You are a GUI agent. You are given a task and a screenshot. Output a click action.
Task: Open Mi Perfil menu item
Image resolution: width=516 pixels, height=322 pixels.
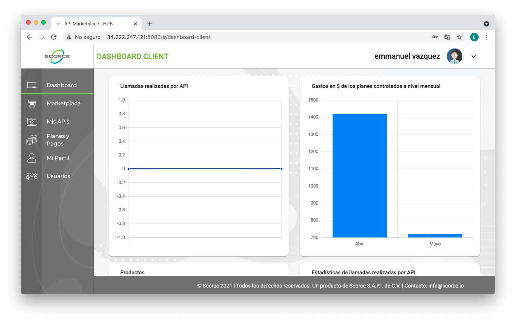point(57,158)
